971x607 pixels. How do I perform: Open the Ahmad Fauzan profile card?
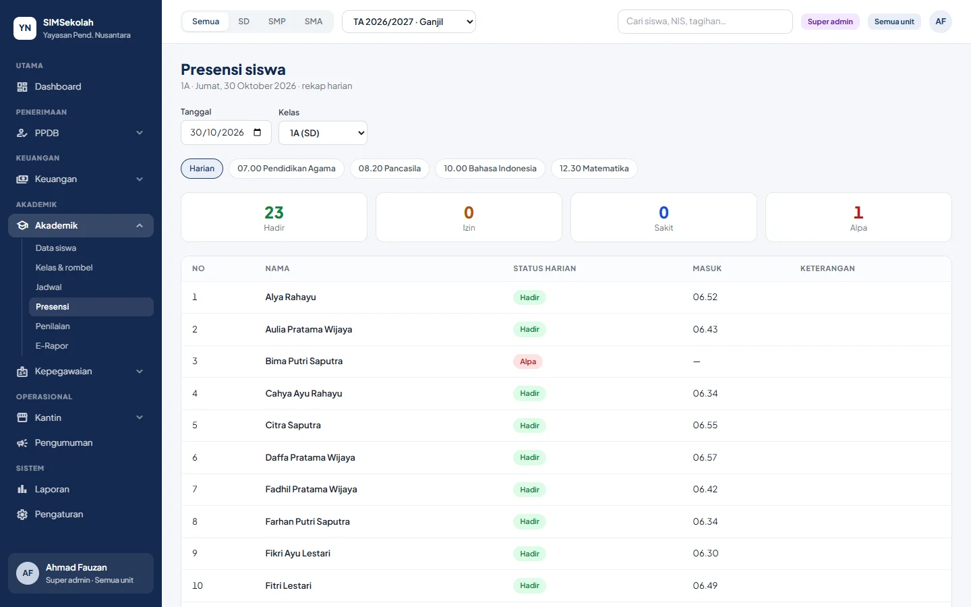[x=81, y=573]
